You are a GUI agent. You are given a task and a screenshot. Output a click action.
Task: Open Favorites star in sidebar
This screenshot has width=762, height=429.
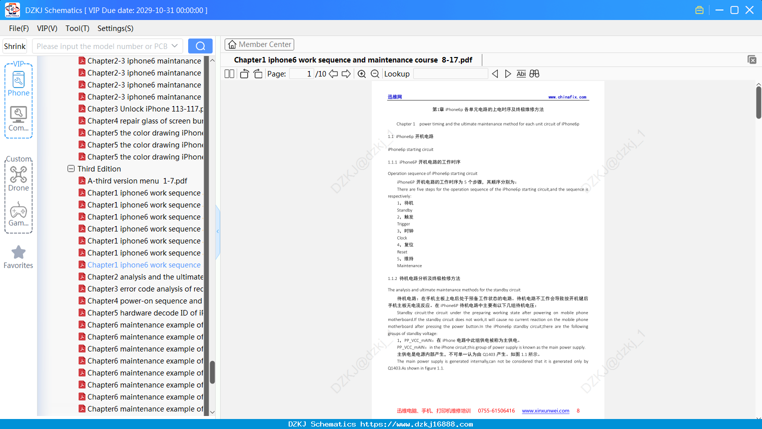(x=19, y=257)
